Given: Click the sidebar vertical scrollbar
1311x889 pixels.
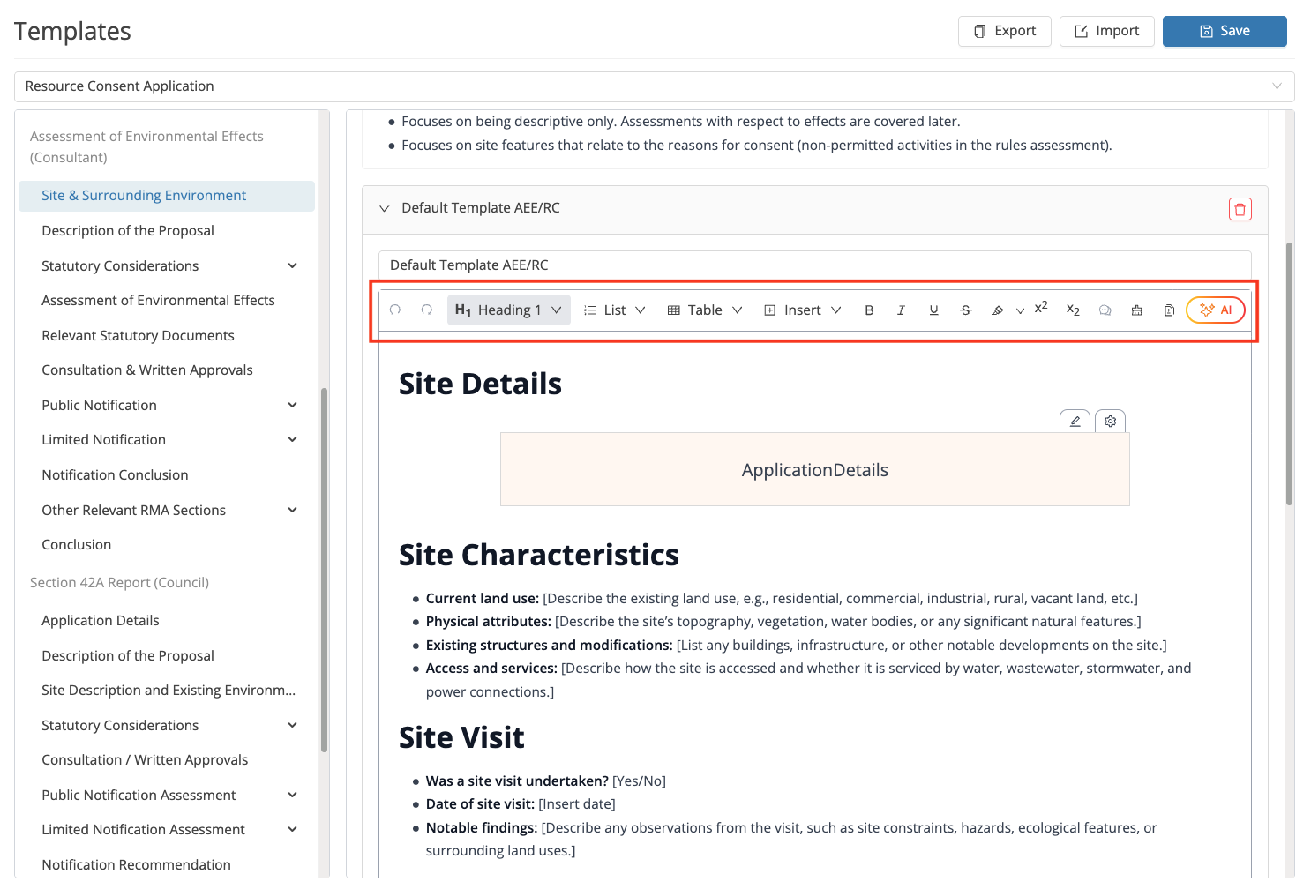Looking at the screenshot, I should click(x=324, y=570).
